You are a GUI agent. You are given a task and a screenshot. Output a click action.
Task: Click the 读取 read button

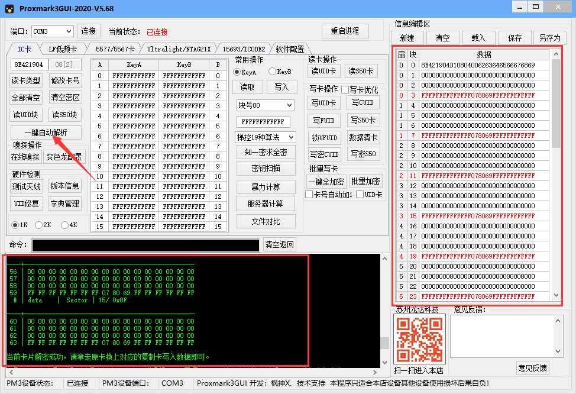[x=248, y=87]
